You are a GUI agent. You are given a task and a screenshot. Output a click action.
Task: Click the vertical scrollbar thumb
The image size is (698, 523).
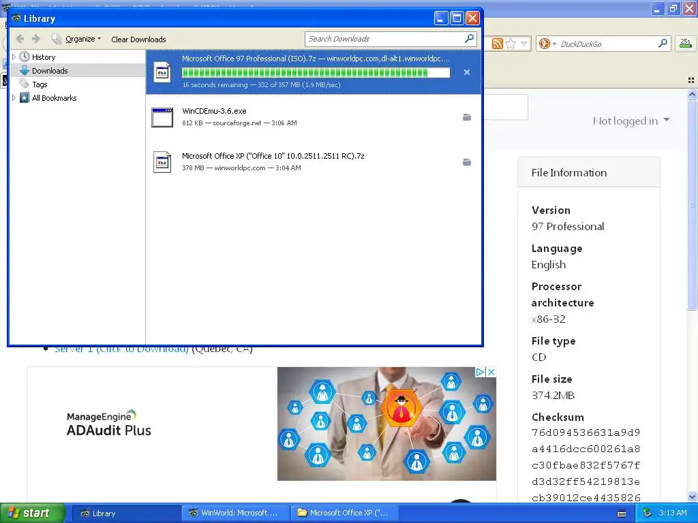[x=692, y=204]
